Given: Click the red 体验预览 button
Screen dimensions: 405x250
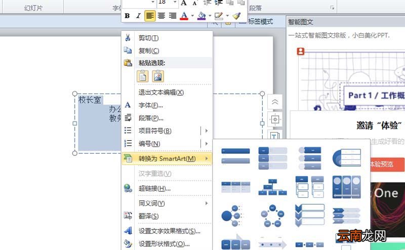Looking at the screenshot, I should [x=386, y=164].
